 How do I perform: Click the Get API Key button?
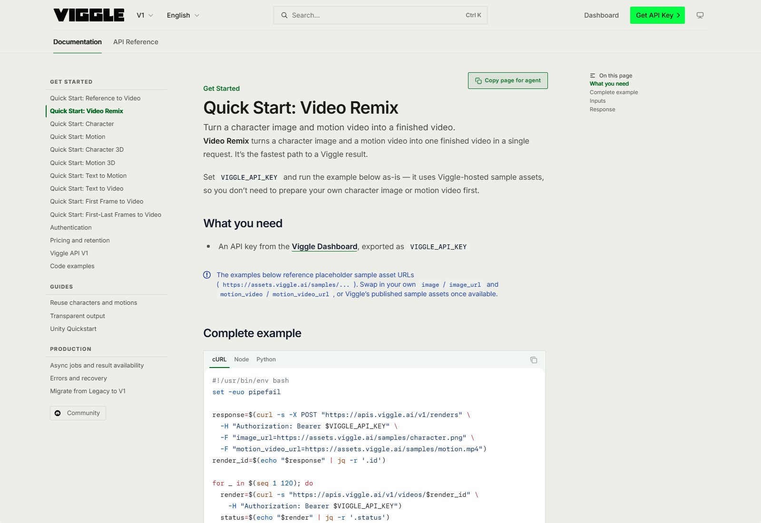657,15
